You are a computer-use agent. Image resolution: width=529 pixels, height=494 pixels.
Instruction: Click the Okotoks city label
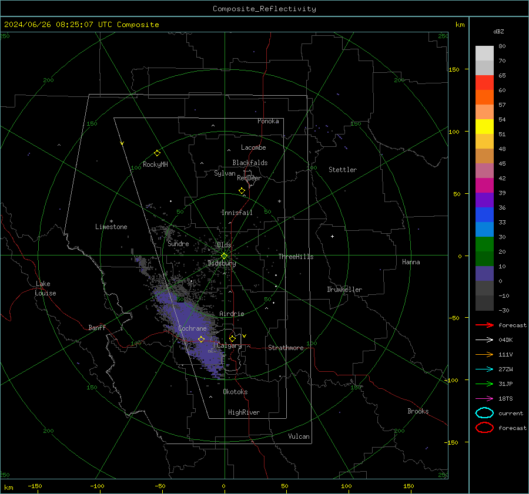pos(235,392)
